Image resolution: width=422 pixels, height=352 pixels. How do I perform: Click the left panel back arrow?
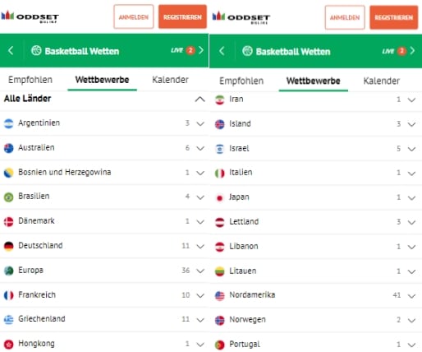pos(11,50)
